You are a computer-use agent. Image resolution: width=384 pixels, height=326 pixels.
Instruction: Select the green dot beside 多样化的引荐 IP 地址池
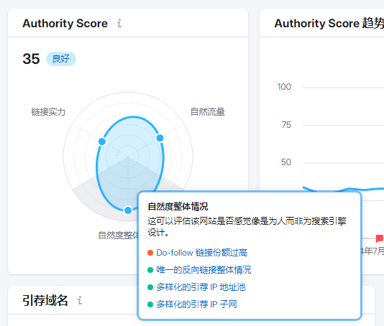point(150,287)
